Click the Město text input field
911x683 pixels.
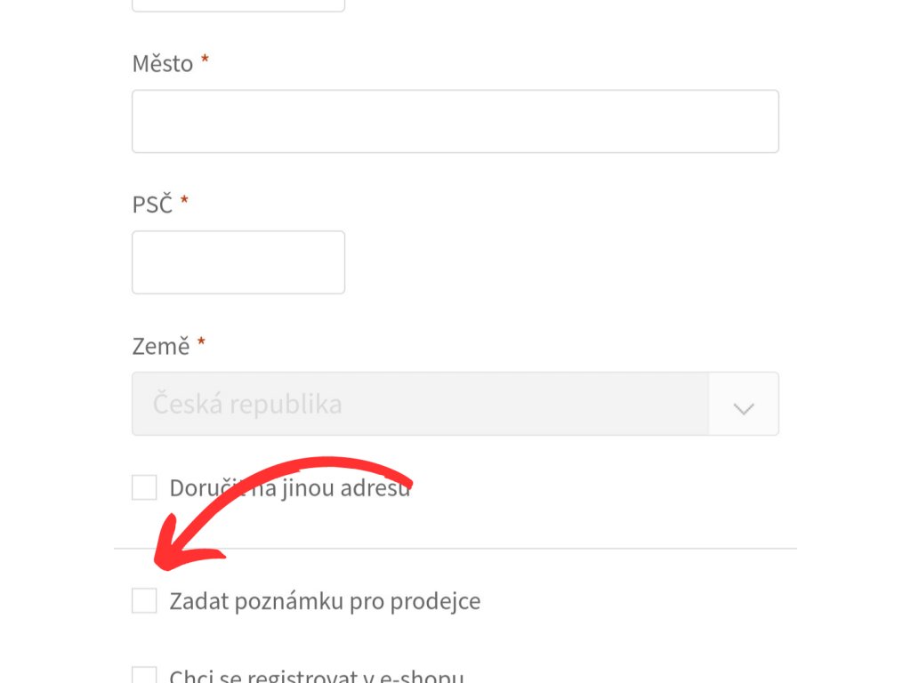(x=455, y=121)
